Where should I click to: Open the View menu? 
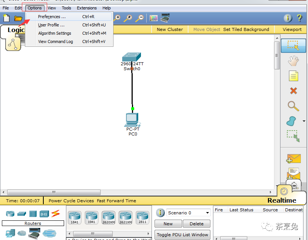52,8
